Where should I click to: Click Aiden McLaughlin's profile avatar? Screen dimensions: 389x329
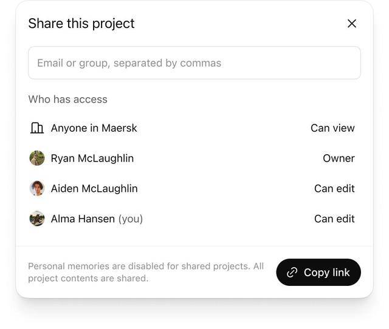tap(37, 189)
